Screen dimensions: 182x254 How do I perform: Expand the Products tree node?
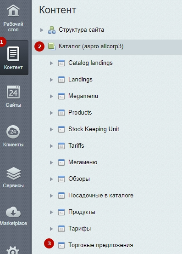[51, 113]
